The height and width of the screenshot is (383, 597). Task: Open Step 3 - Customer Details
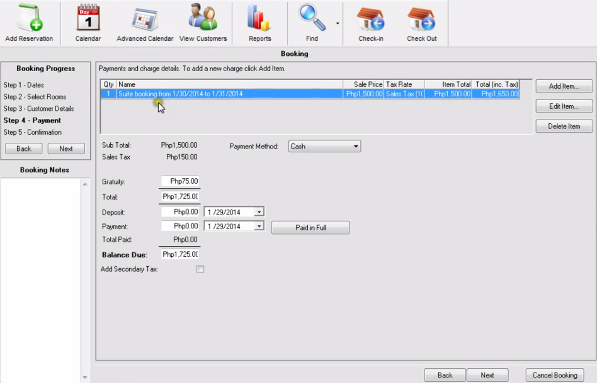coord(39,108)
